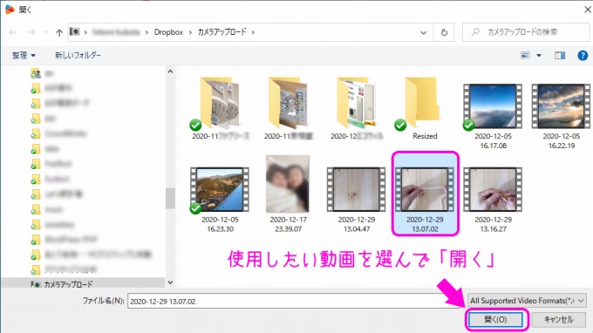593x333 pixels.
Task: Click the change view icon
Action: (x=525, y=56)
